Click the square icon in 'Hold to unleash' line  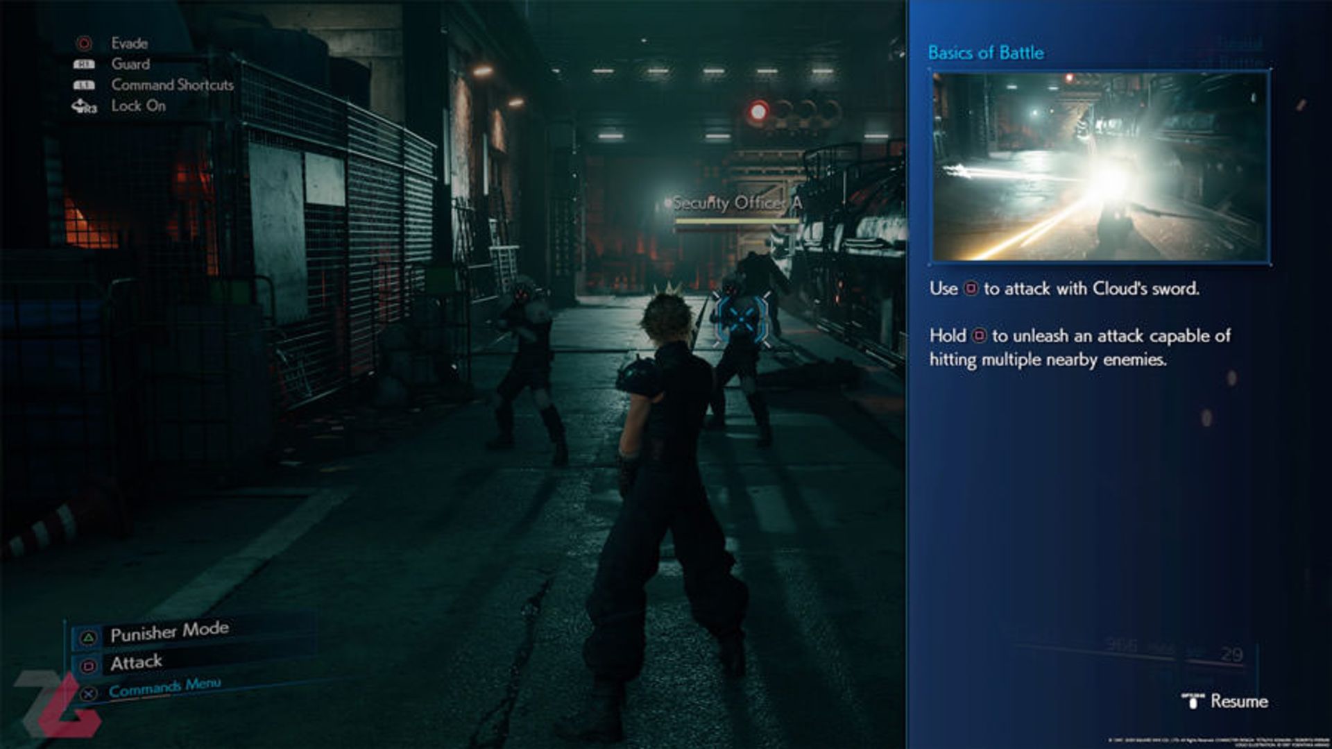979,336
